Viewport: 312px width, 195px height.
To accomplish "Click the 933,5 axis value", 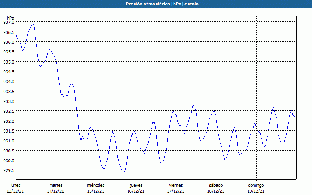I will 9,91.
